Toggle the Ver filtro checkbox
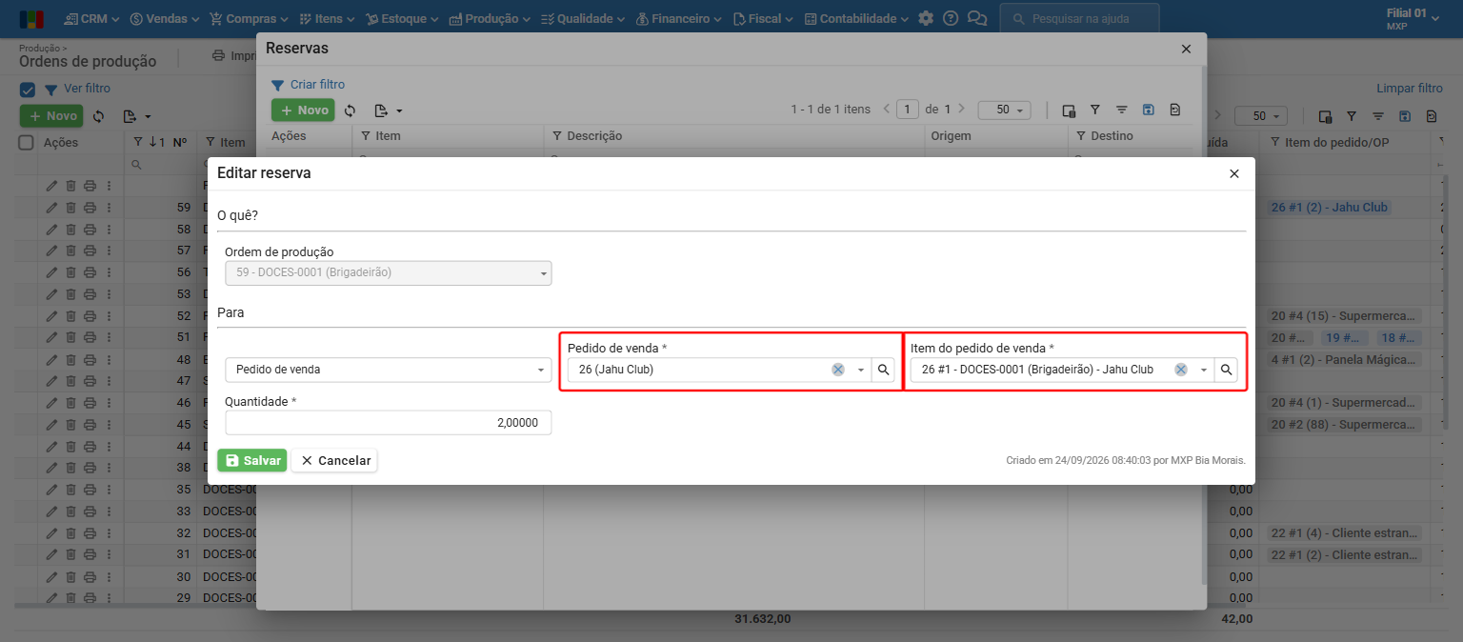 click(x=28, y=90)
